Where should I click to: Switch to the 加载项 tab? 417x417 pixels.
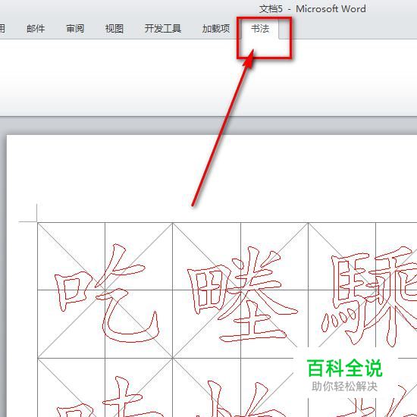pyautogui.click(x=216, y=29)
